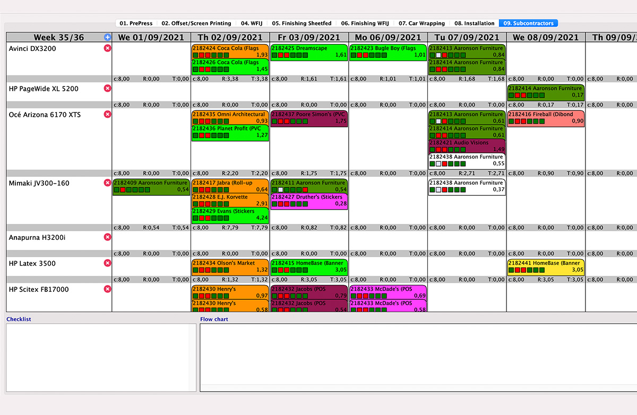
Task: Click the Avinci DX3200 machine name
Action: pos(32,48)
